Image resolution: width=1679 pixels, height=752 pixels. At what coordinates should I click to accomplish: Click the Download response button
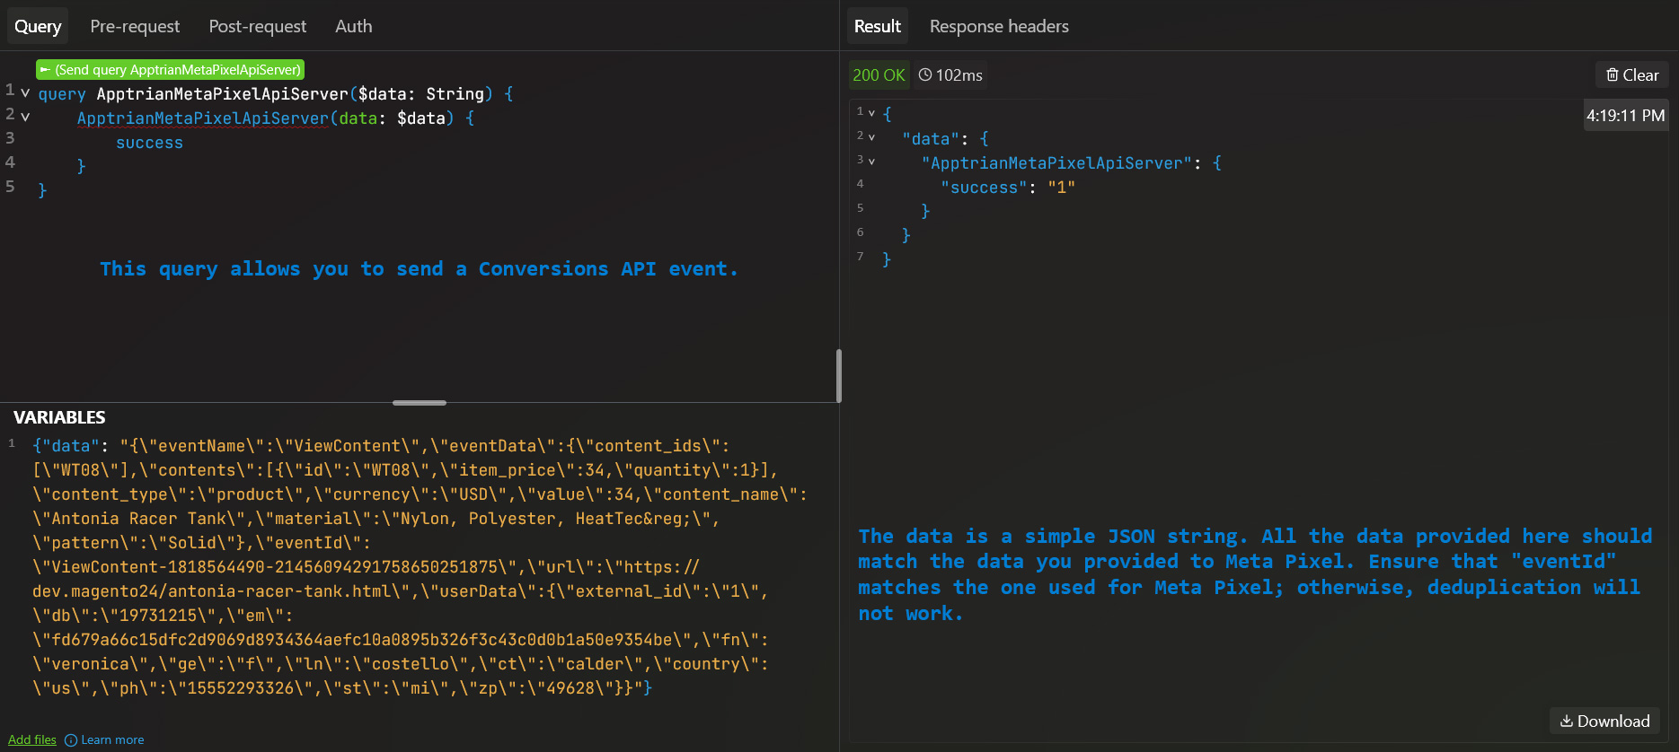click(1604, 721)
